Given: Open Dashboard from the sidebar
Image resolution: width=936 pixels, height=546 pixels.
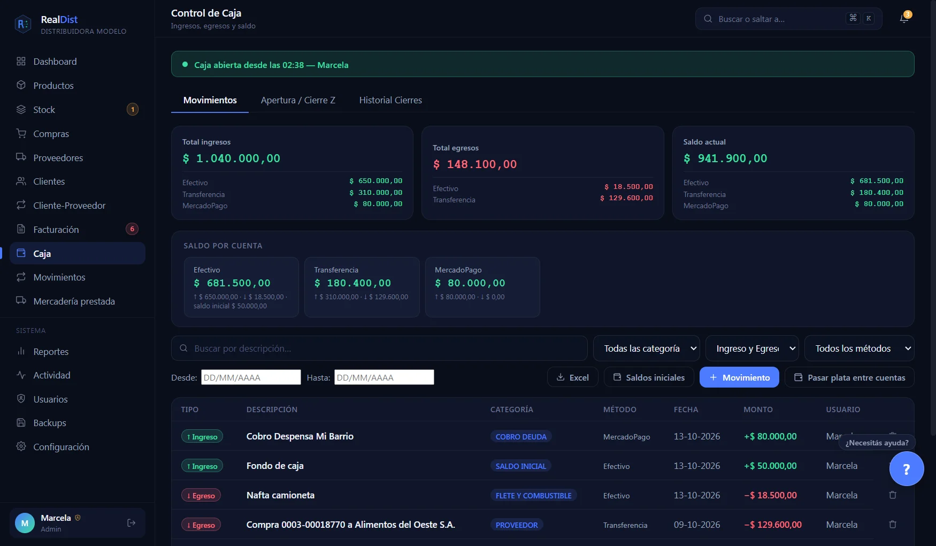Looking at the screenshot, I should click(78, 62).
